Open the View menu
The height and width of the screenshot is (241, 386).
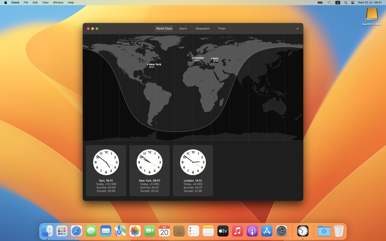pyautogui.click(x=45, y=3)
